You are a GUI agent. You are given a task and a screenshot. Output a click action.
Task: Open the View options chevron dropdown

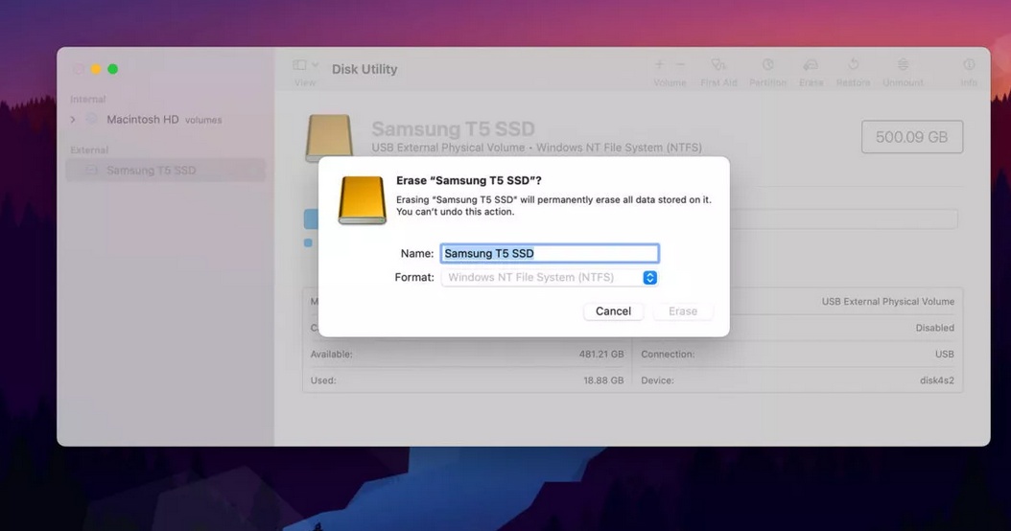click(x=315, y=65)
